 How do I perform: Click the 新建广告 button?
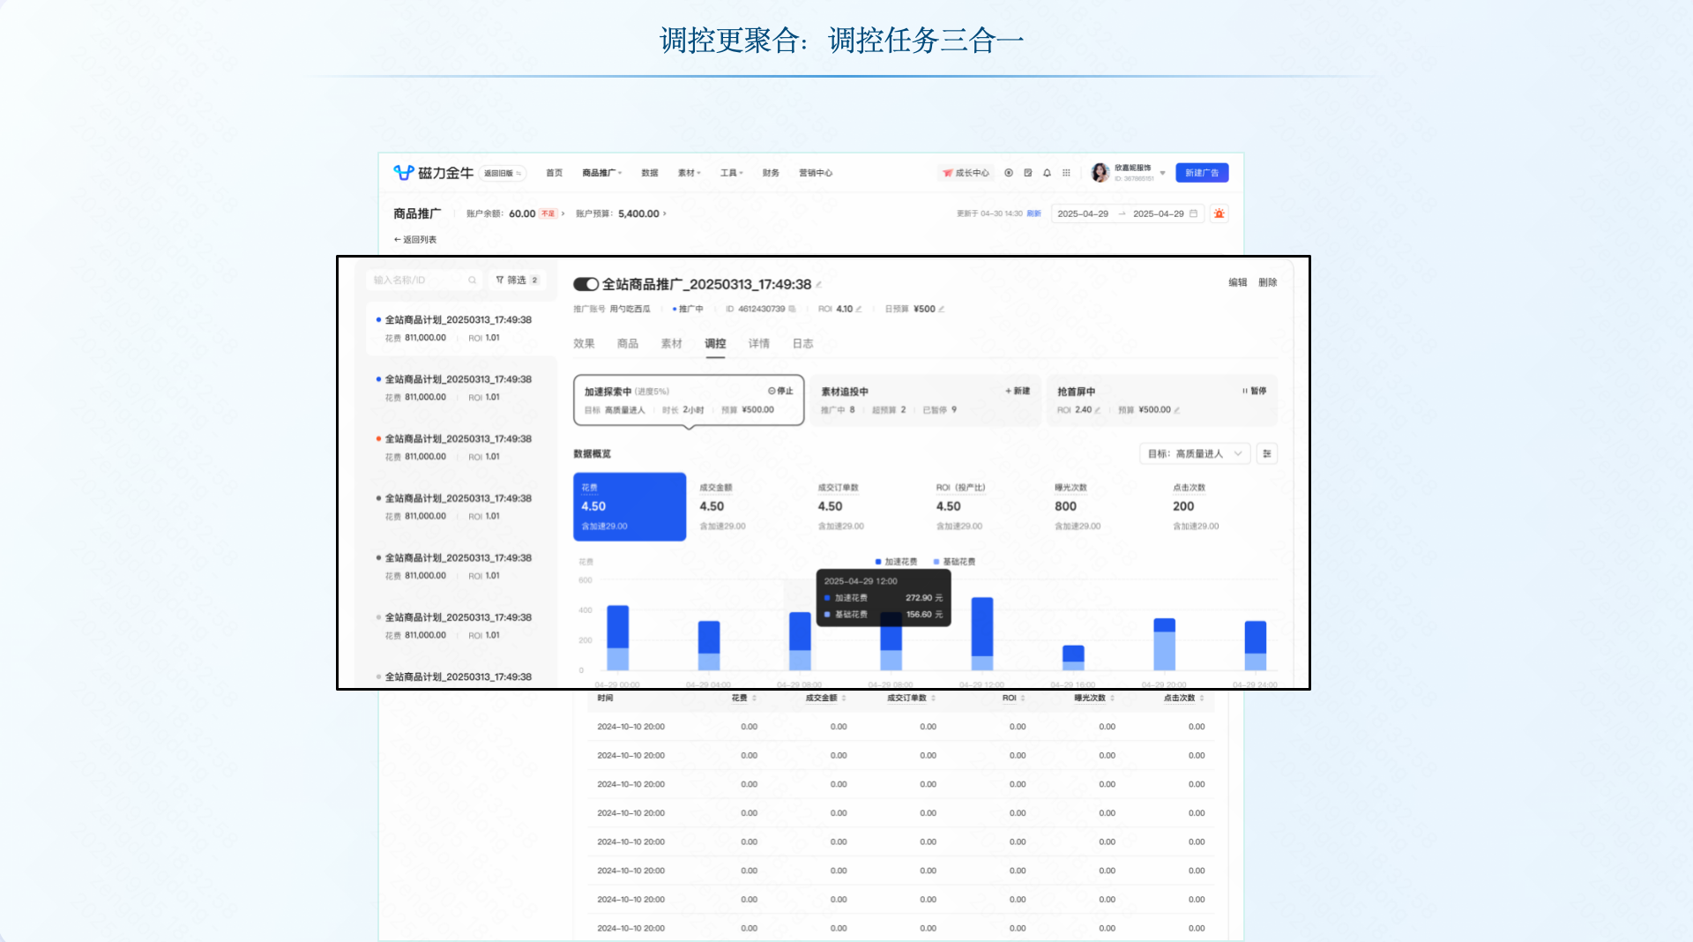(x=1203, y=173)
